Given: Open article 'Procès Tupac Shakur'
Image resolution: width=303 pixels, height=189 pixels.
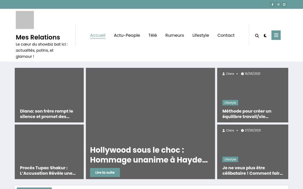Looking at the screenshot, I should coord(48,171).
